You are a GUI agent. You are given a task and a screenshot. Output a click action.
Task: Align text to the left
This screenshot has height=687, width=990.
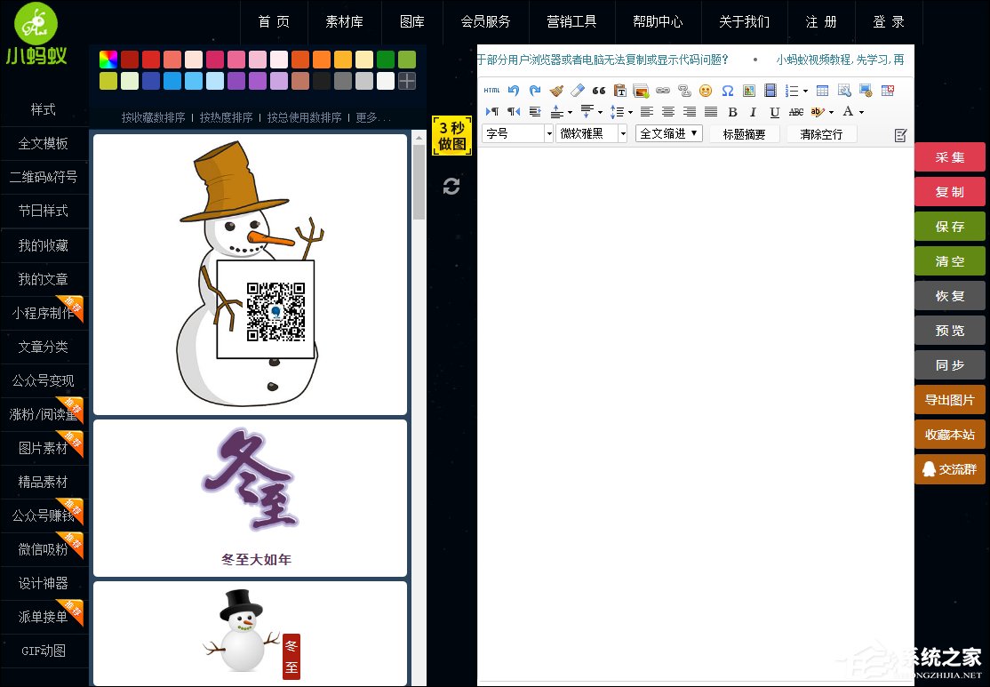tap(647, 112)
